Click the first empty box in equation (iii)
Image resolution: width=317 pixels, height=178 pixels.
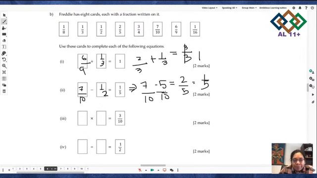pos(83,118)
